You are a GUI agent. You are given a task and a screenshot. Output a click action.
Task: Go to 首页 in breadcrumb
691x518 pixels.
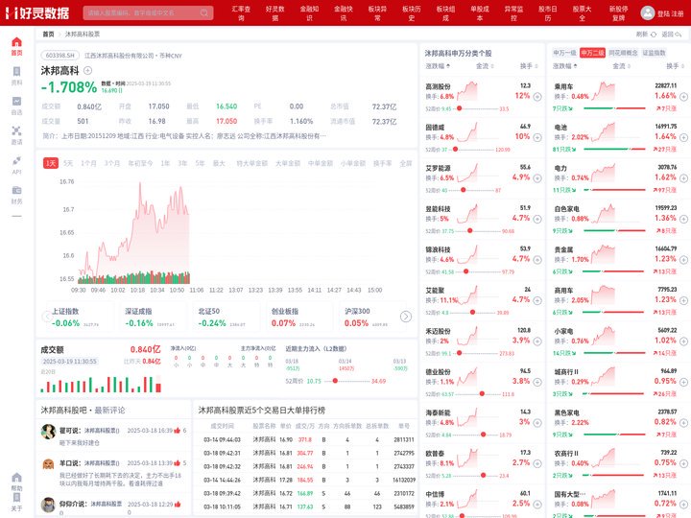pyautogui.click(x=48, y=34)
